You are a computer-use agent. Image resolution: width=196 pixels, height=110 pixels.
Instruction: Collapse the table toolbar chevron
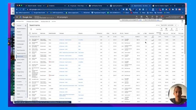(182, 29)
